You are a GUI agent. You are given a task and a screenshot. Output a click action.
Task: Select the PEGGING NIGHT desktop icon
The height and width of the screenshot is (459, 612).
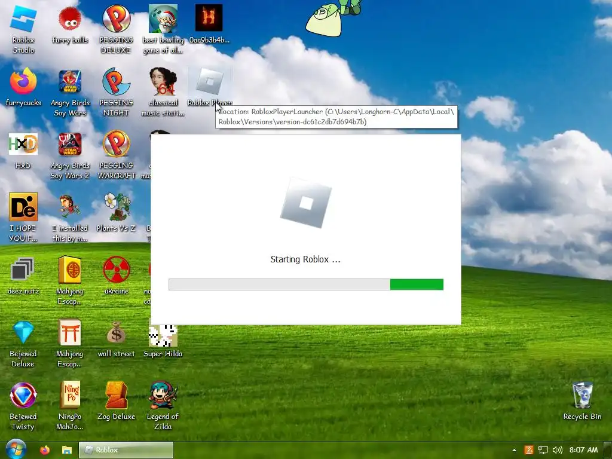point(116,92)
